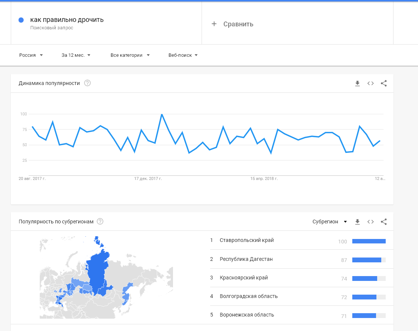The height and width of the screenshot is (331, 418).
Task: Click the Популярность по субрегионам heading
Action: 56,222
